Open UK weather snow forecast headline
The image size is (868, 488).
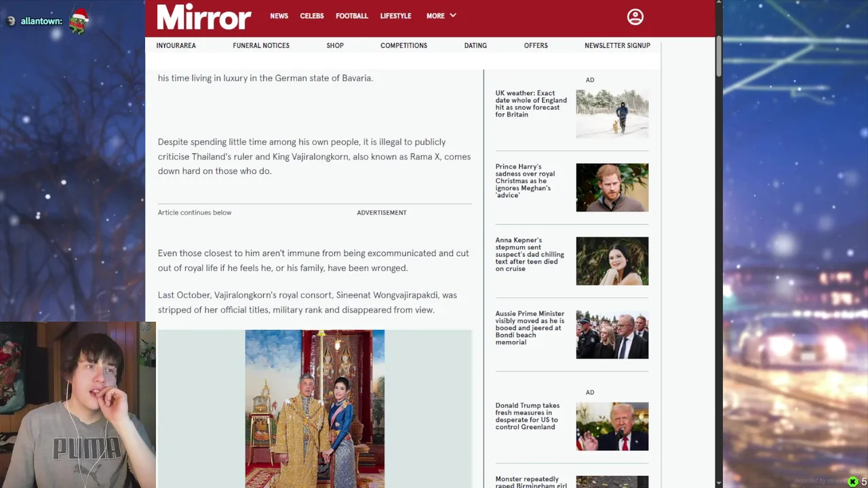(x=531, y=104)
